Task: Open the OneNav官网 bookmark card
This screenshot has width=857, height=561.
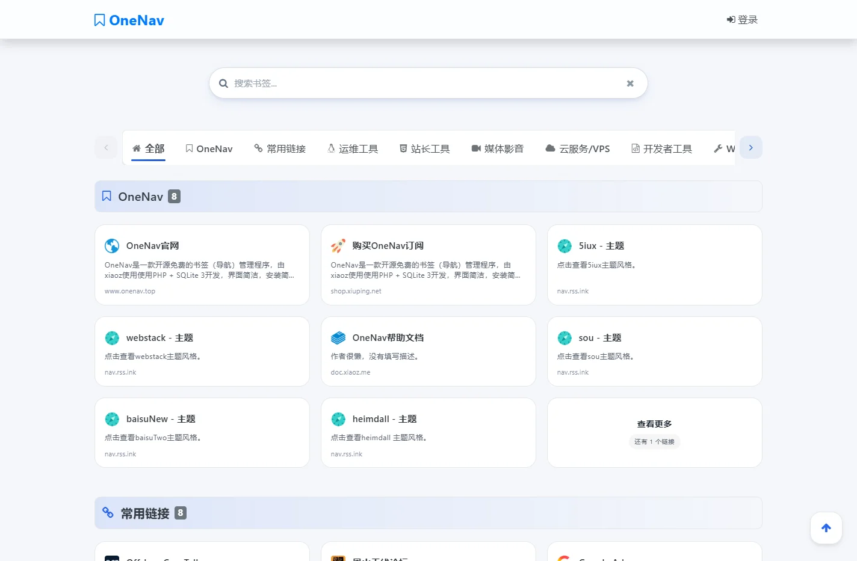Action: coord(202,265)
